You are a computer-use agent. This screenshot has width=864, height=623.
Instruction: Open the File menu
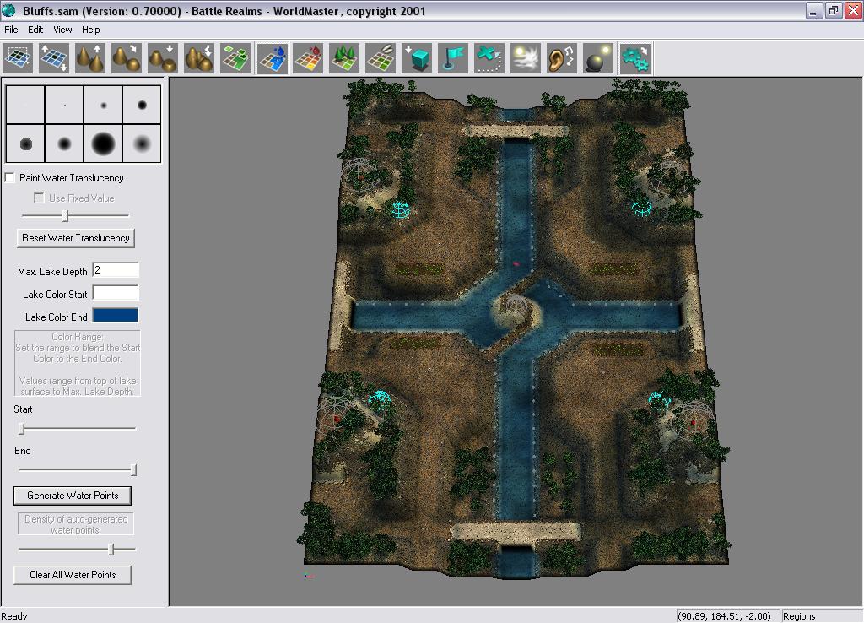(11, 30)
